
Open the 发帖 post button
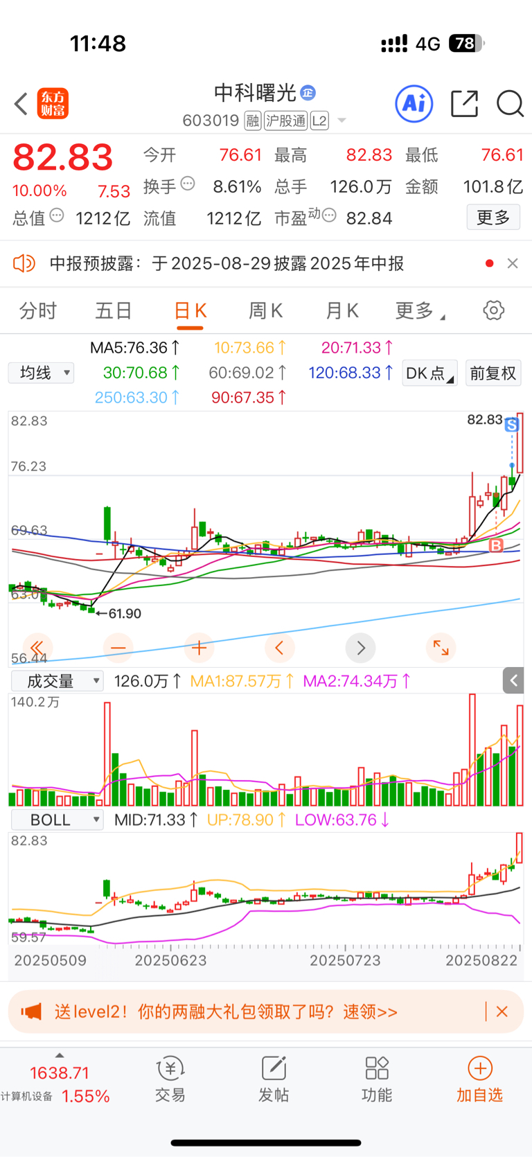(274, 1079)
